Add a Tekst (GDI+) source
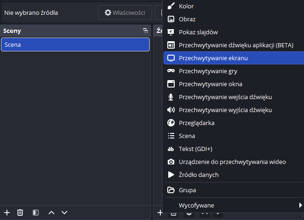This screenshot has width=304, height=220. [195, 149]
